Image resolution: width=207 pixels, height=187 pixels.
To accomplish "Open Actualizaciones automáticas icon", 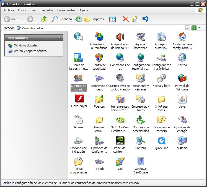I will 99,37.
